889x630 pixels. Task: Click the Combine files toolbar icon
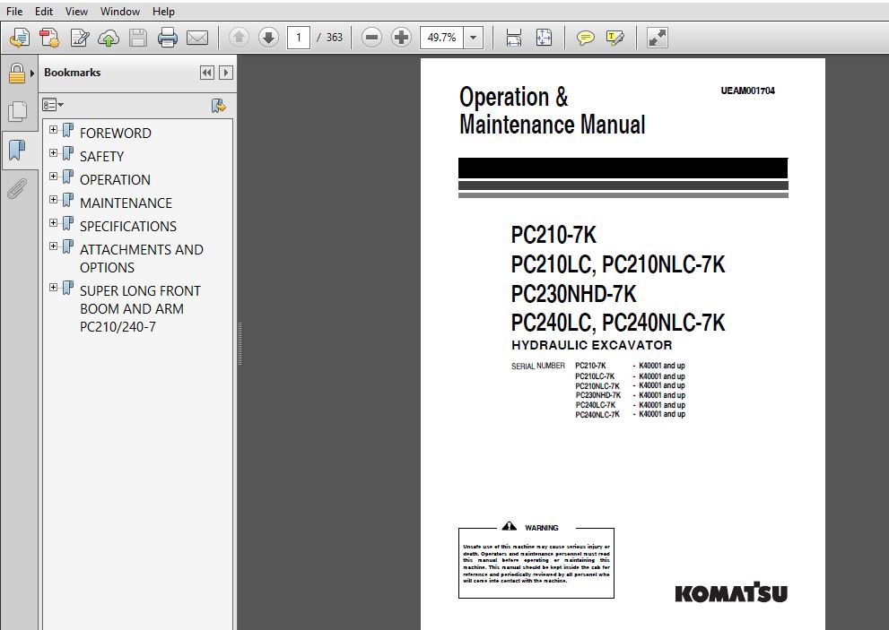pos(49,38)
